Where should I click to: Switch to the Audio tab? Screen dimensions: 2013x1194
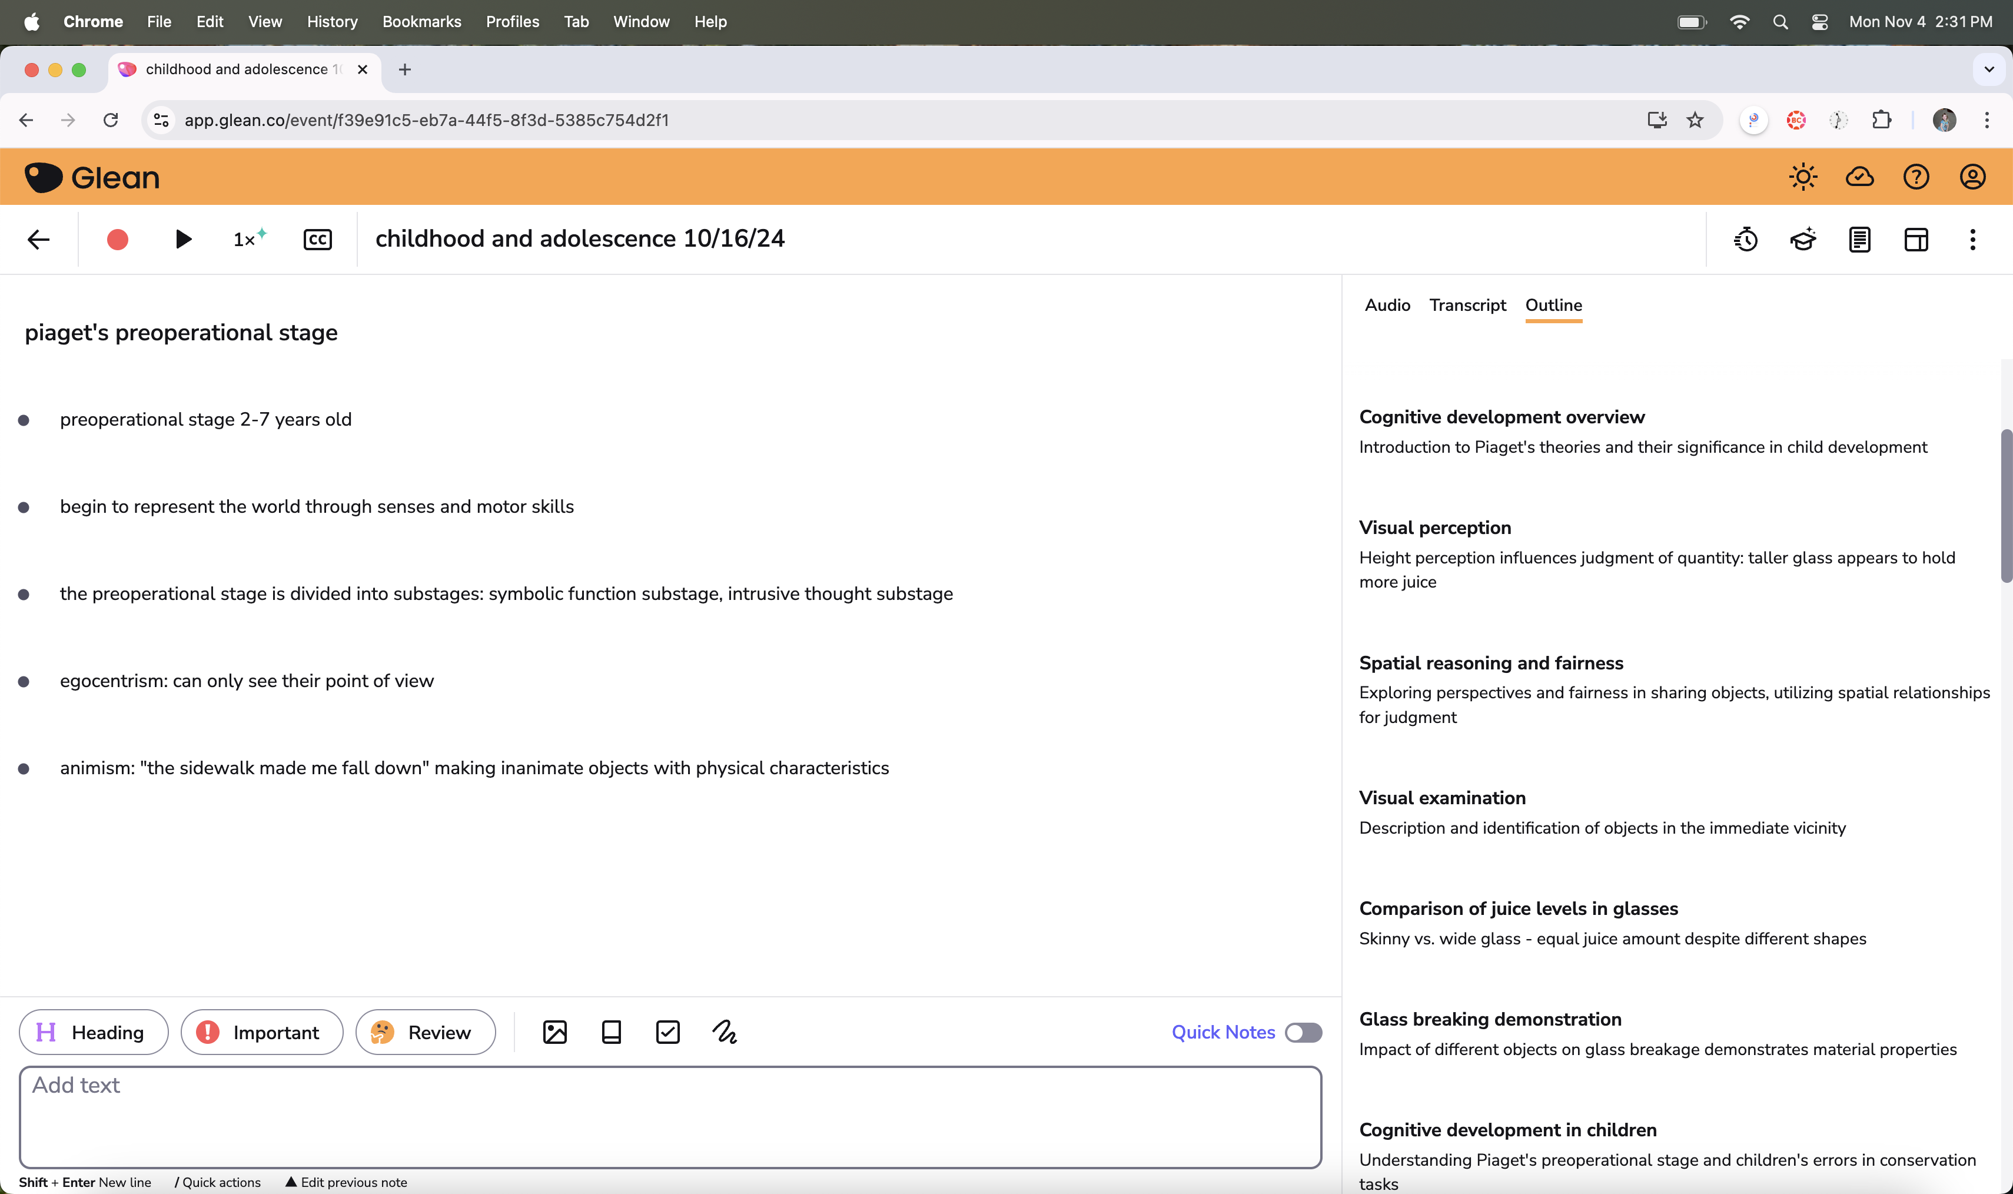click(1387, 304)
